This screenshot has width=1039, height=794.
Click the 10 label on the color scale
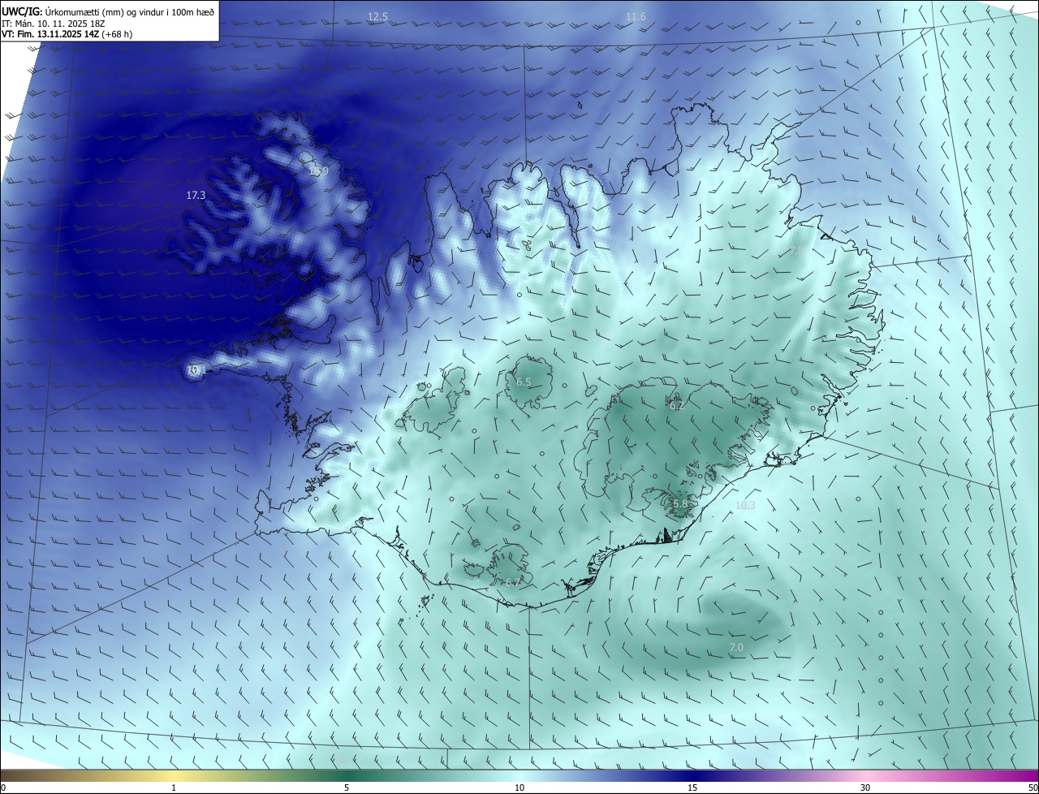point(519,788)
